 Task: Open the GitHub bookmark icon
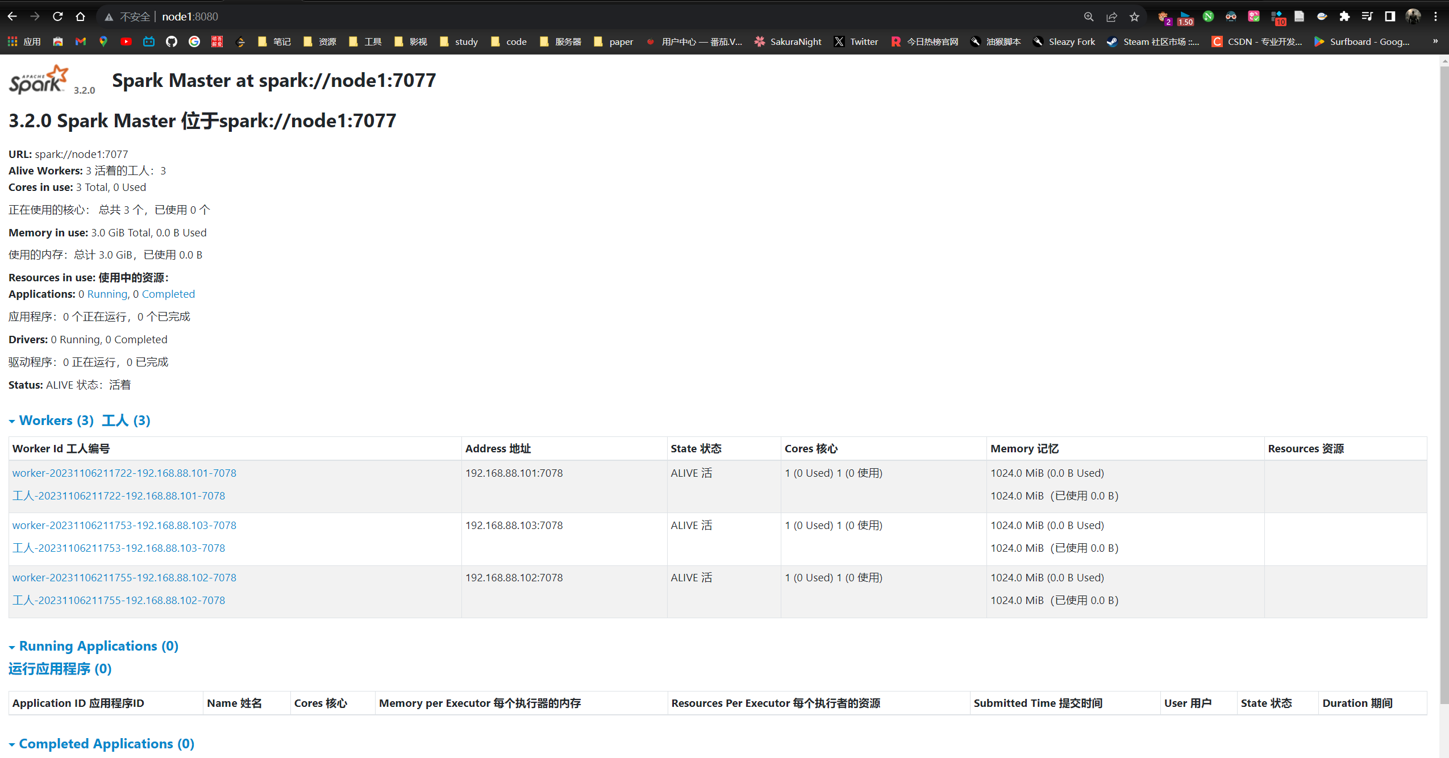(172, 41)
